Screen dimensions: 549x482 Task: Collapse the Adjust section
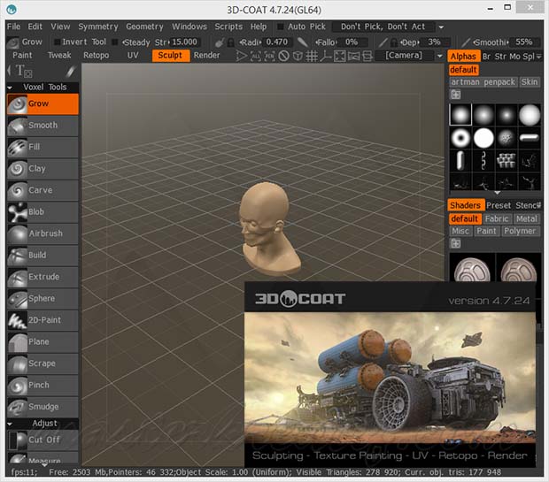pos(10,424)
